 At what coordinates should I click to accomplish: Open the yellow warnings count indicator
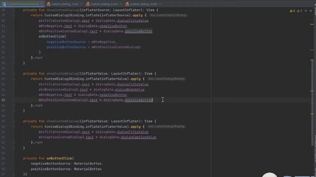(x=292, y=11)
